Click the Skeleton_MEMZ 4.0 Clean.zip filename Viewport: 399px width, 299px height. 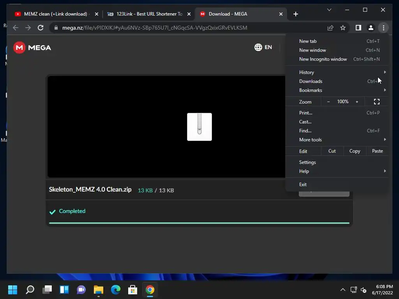coord(90,190)
